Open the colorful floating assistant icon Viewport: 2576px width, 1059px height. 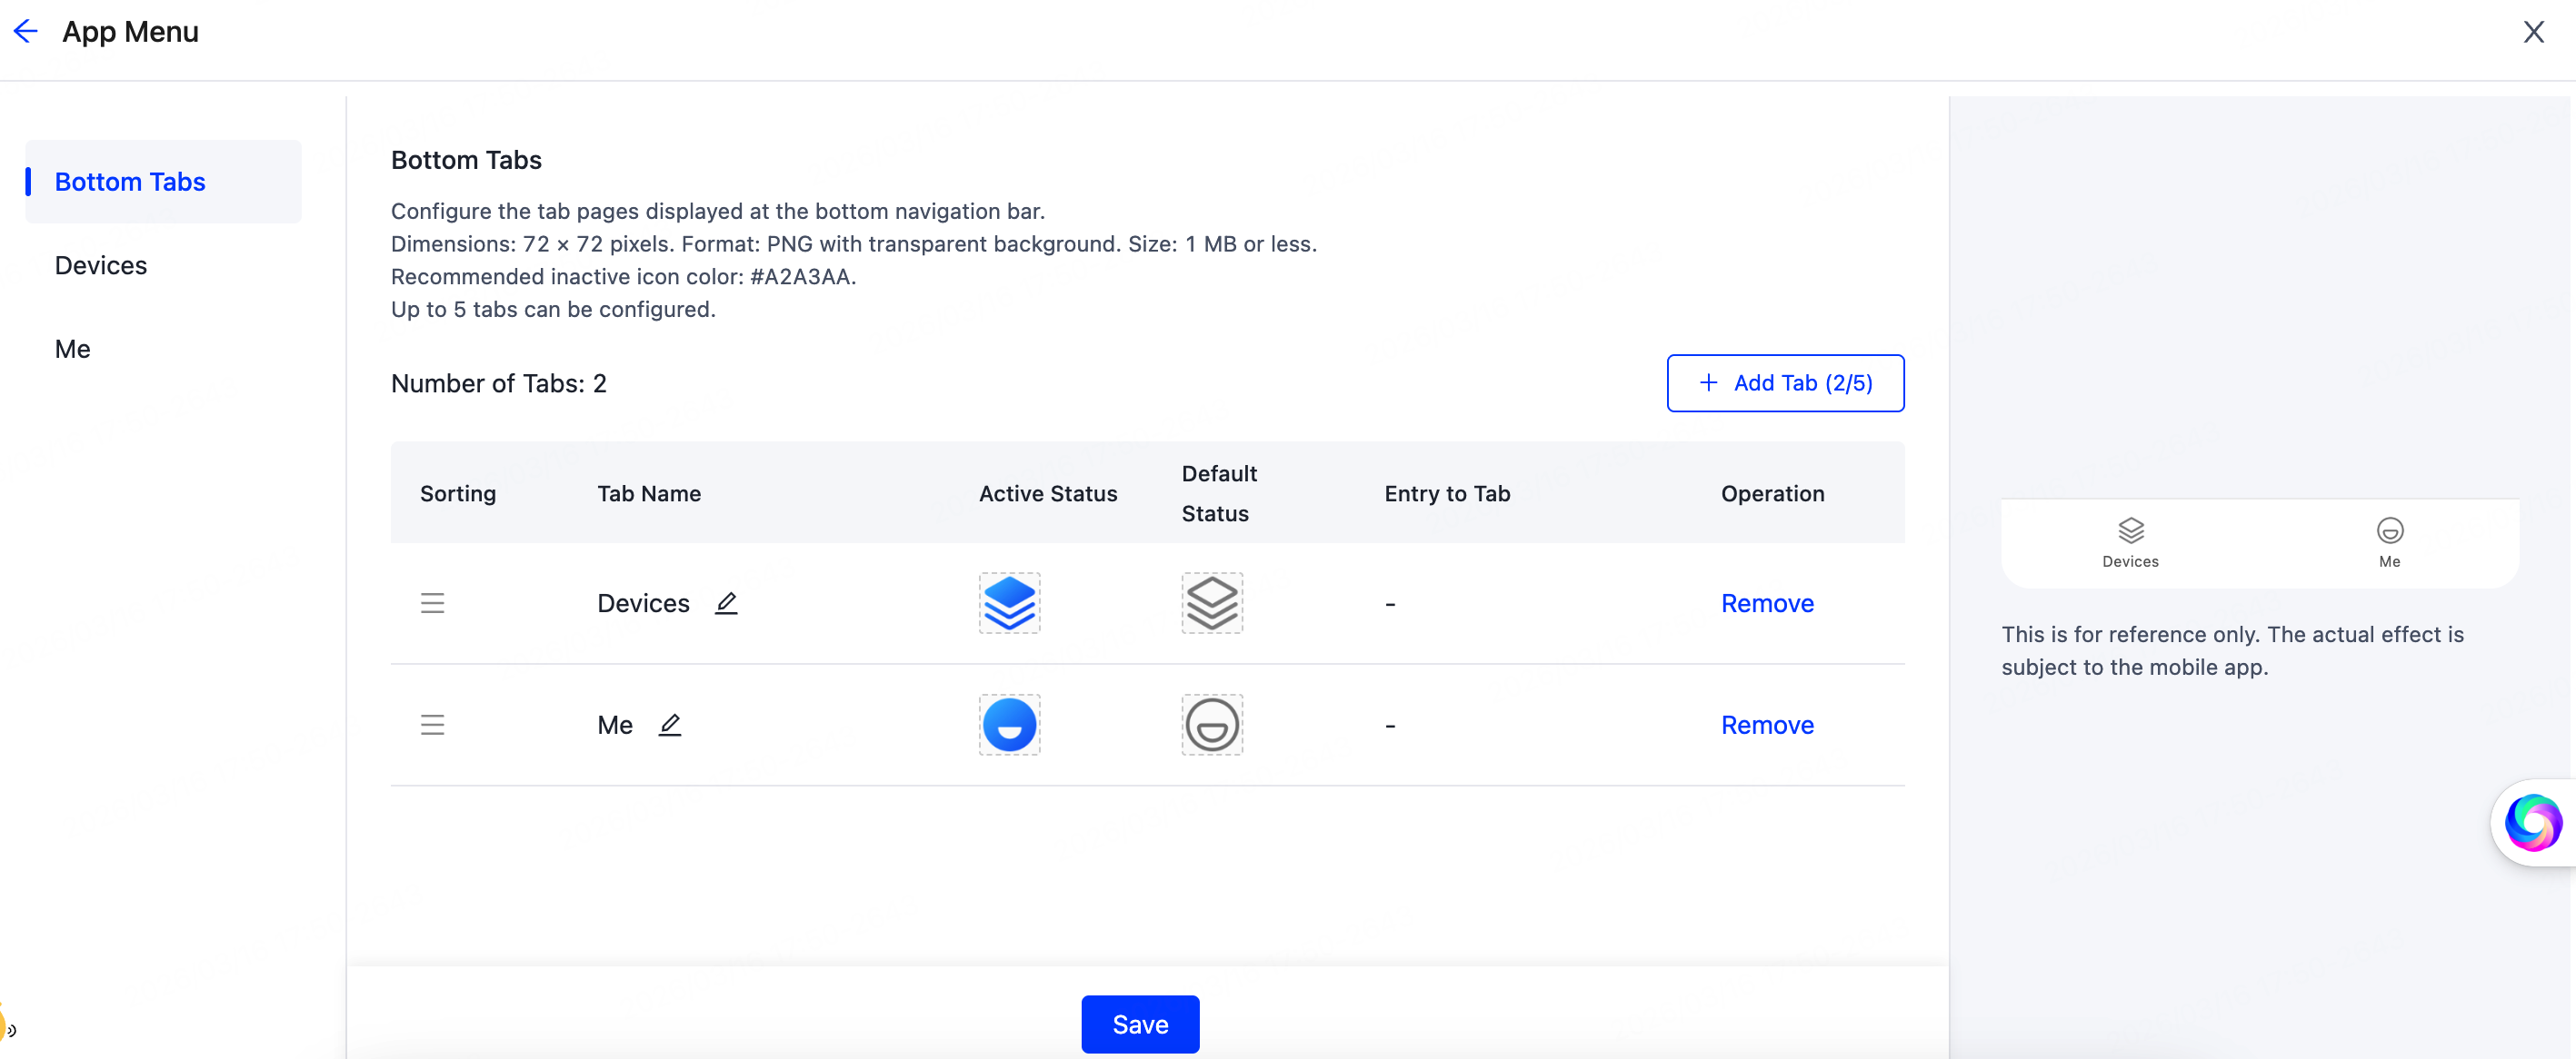[2532, 822]
